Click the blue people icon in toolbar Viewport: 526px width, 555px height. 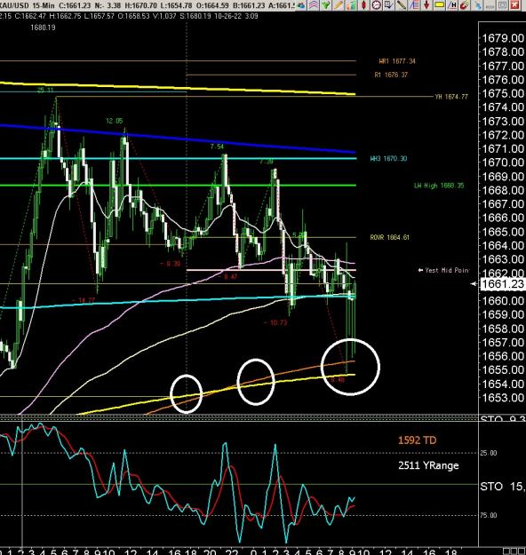click(301, 4)
